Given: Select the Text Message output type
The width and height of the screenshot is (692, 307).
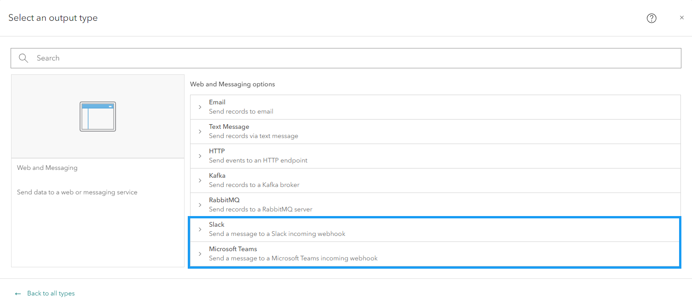Looking at the screenshot, I should click(x=253, y=131).
